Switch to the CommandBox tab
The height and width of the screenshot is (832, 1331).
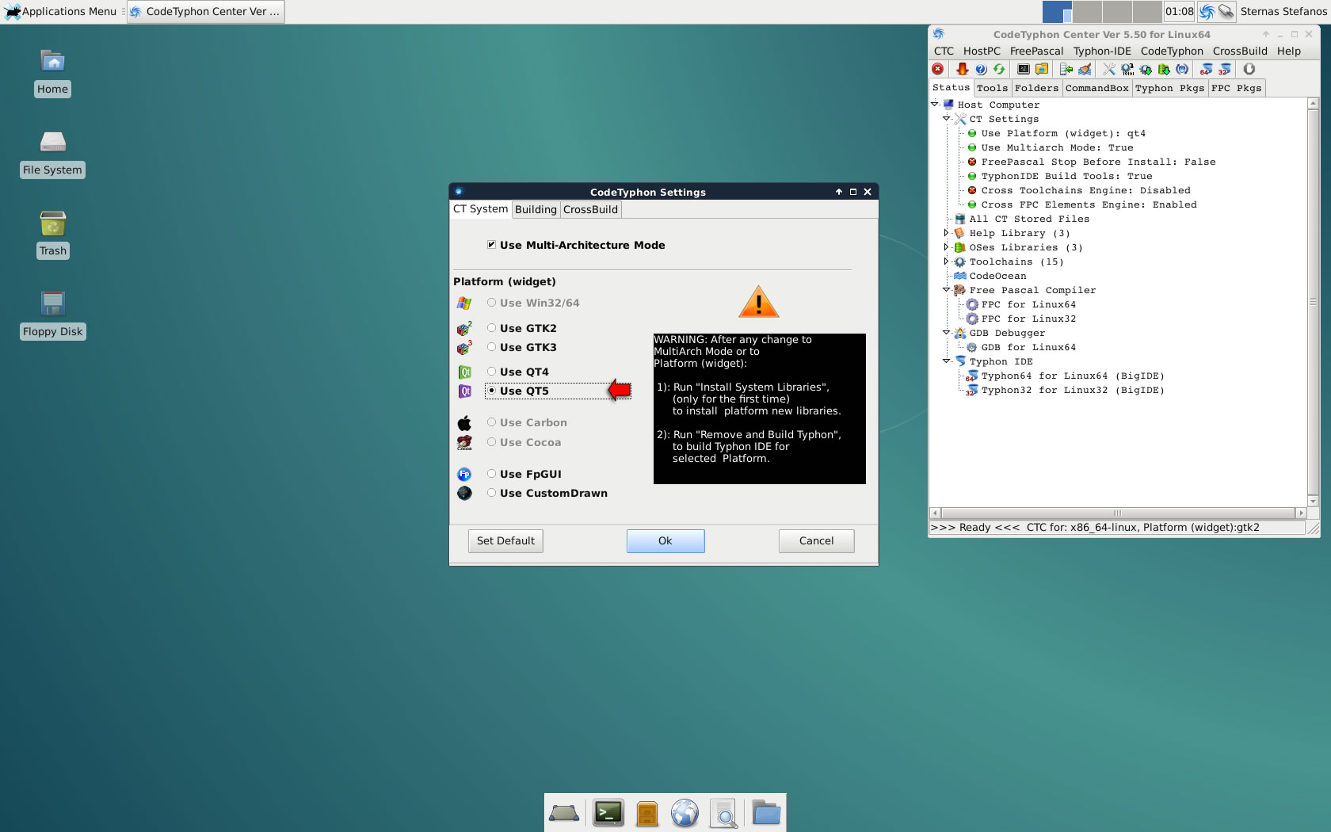coord(1096,88)
